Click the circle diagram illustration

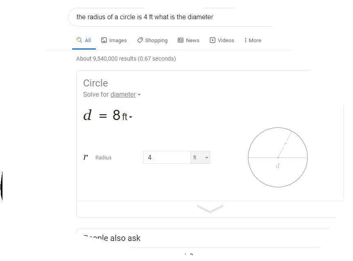click(278, 157)
